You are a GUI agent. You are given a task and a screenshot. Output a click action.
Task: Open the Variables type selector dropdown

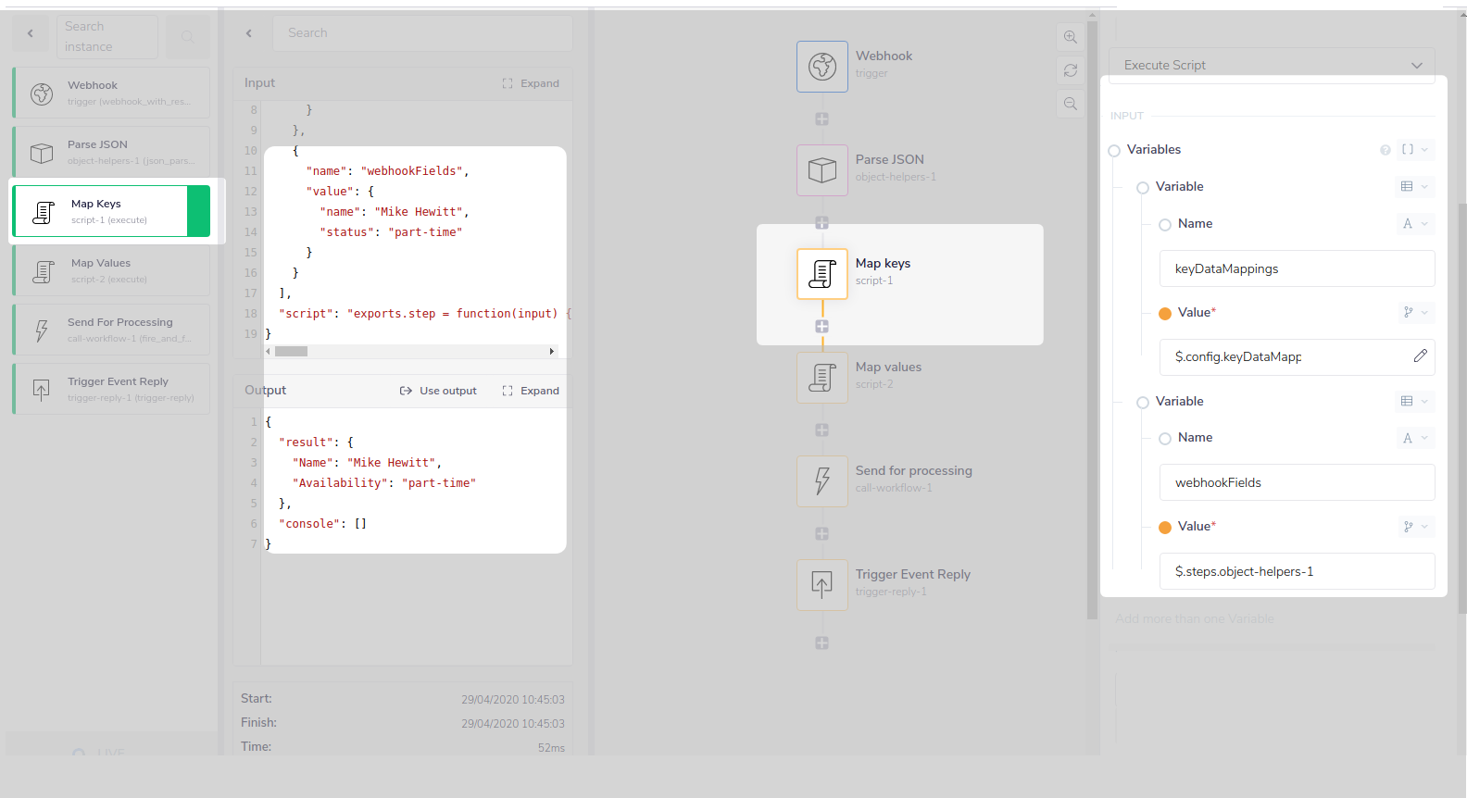click(x=1415, y=150)
